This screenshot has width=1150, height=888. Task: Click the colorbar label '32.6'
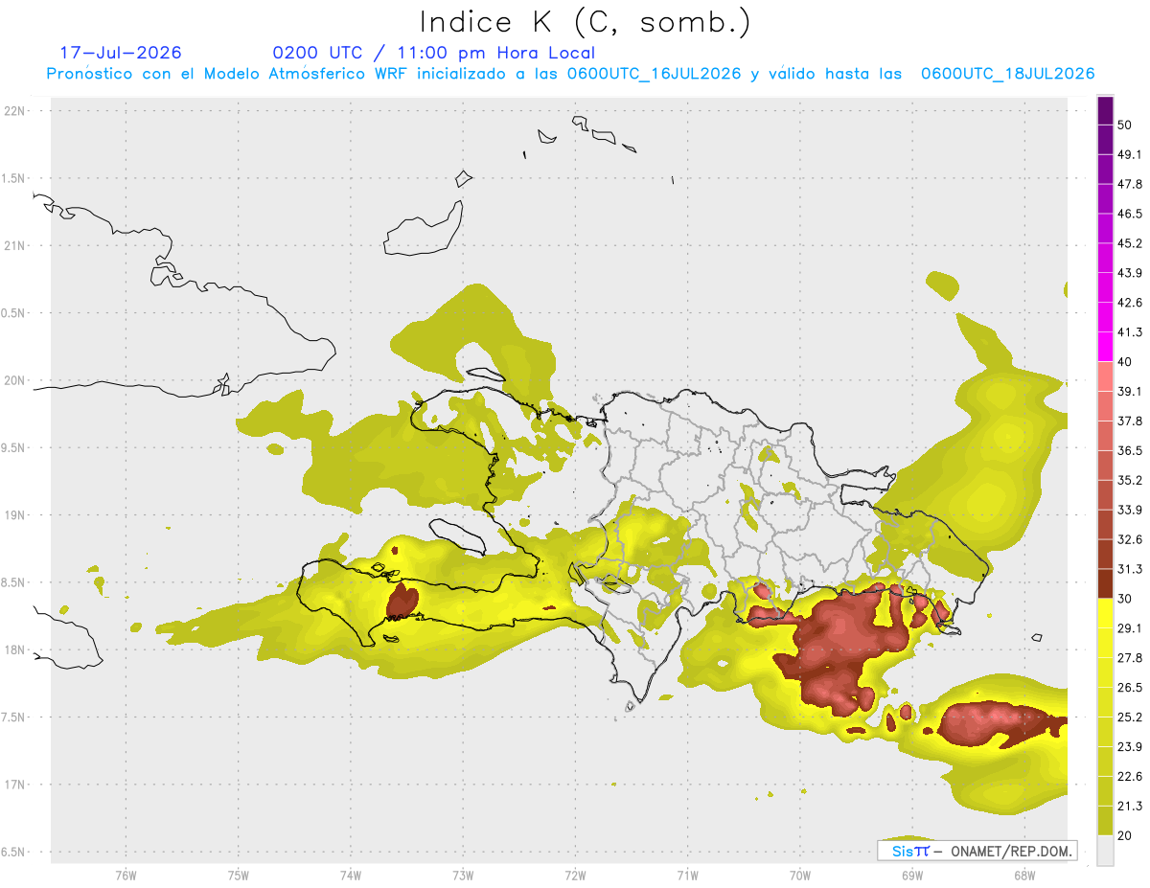click(x=1130, y=539)
